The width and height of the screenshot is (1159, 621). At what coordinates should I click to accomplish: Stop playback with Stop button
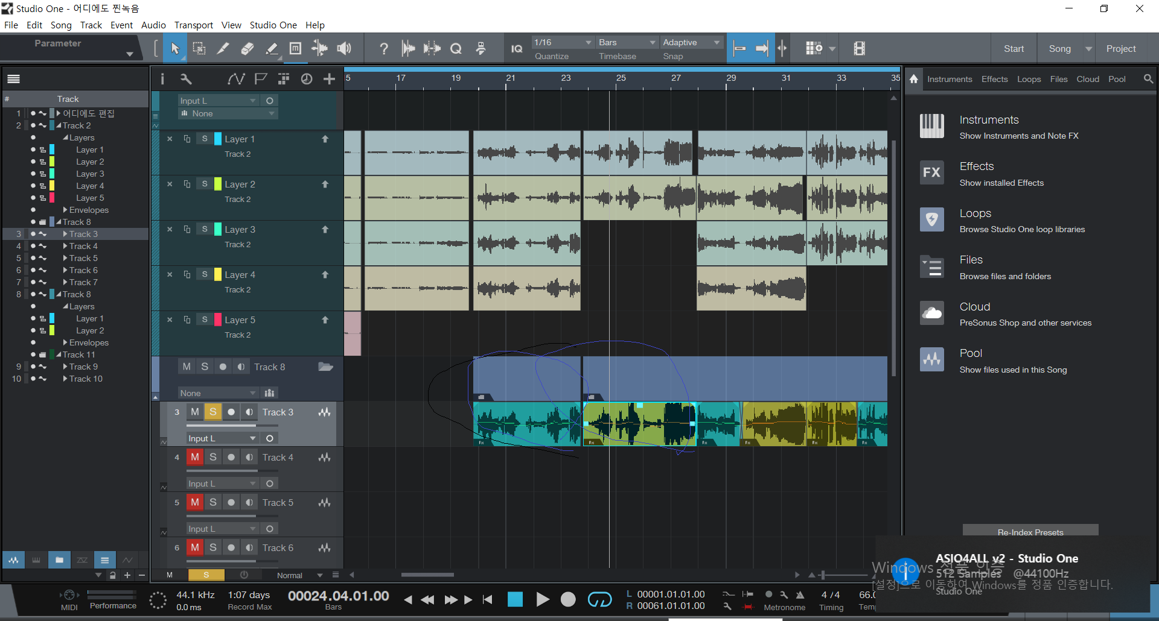[x=515, y=599]
